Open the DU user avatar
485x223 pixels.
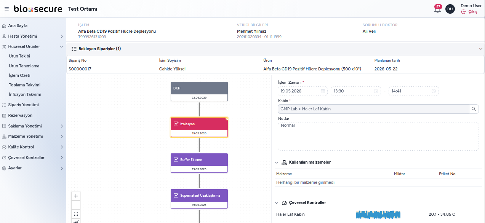450,9
